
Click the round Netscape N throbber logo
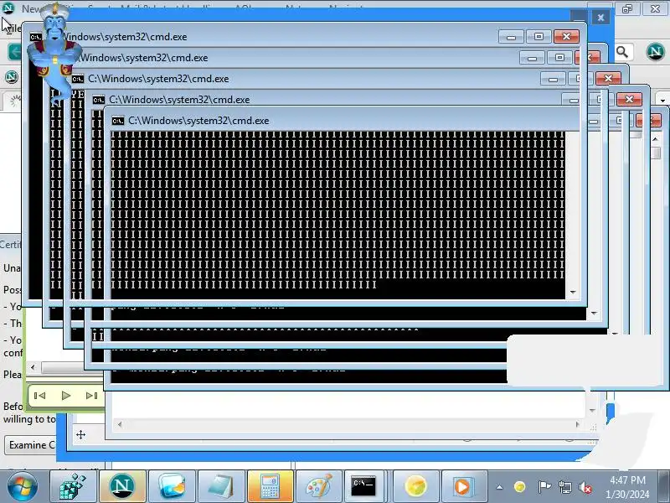tap(656, 51)
